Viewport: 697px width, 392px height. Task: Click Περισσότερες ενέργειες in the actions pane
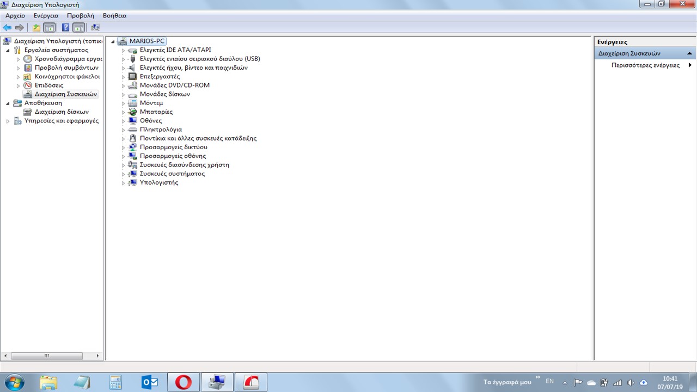click(x=645, y=65)
